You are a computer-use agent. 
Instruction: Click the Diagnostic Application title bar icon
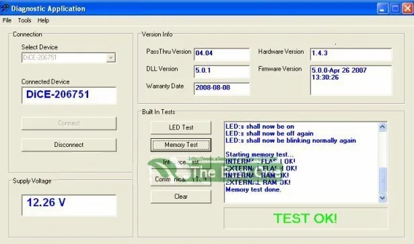tap(5, 8)
